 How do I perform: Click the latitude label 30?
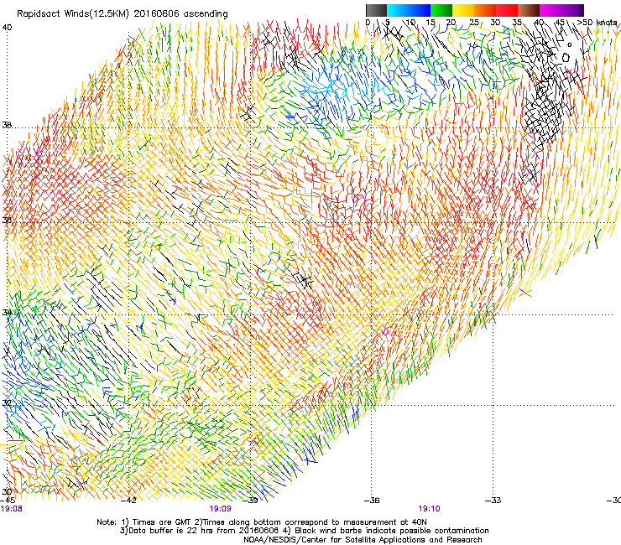point(7,492)
